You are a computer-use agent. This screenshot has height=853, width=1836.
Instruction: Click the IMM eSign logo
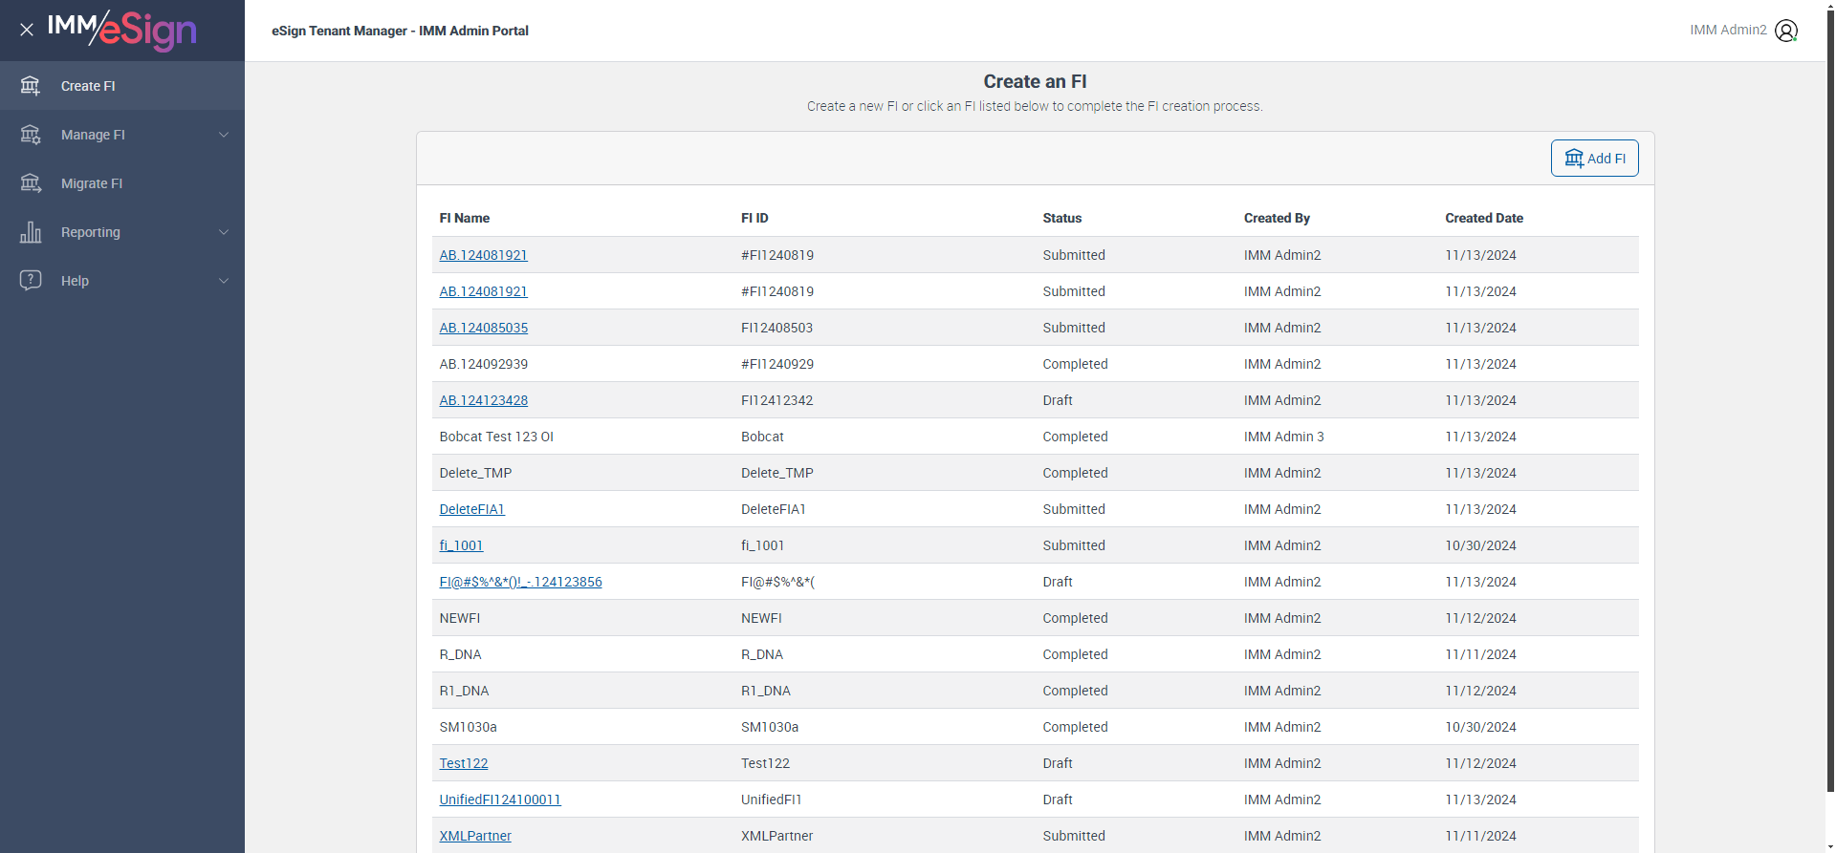[x=122, y=31]
